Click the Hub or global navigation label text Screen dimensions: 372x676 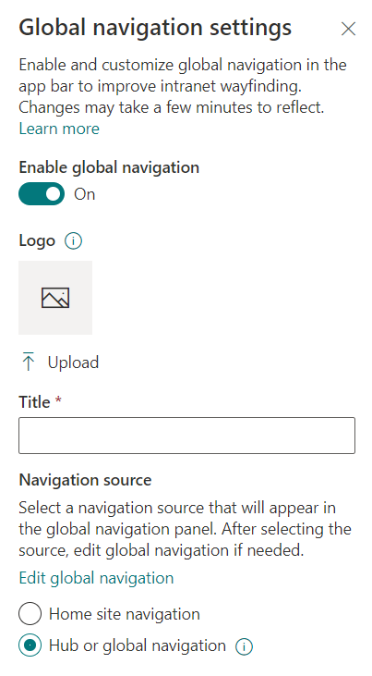click(x=138, y=645)
